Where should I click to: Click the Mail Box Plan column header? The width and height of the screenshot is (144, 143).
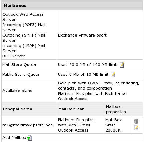pos(71,109)
